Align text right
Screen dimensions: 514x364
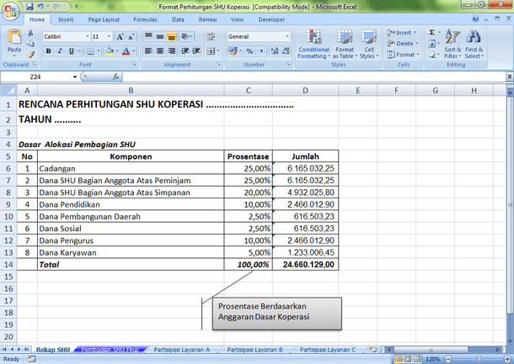pyautogui.click(x=171, y=51)
